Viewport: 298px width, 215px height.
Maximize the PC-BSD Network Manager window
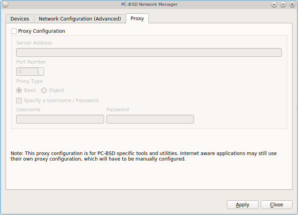pos(283,5)
